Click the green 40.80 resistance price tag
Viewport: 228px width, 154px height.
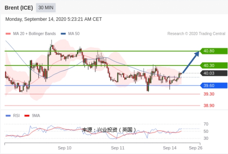pos(214,51)
